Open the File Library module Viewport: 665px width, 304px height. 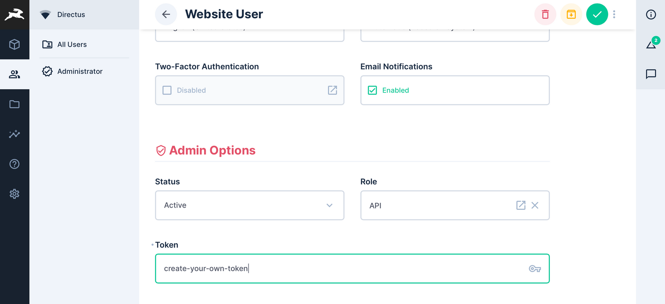click(15, 104)
